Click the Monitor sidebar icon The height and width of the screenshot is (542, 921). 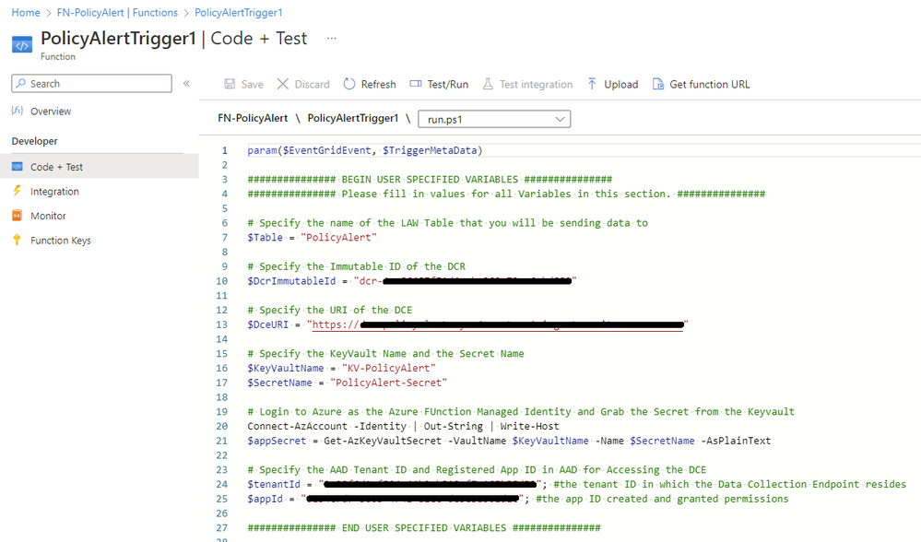point(17,216)
